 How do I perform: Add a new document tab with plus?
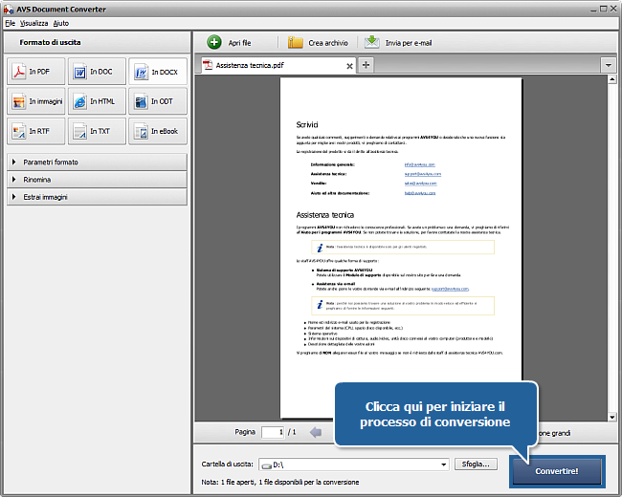(x=366, y=65)
